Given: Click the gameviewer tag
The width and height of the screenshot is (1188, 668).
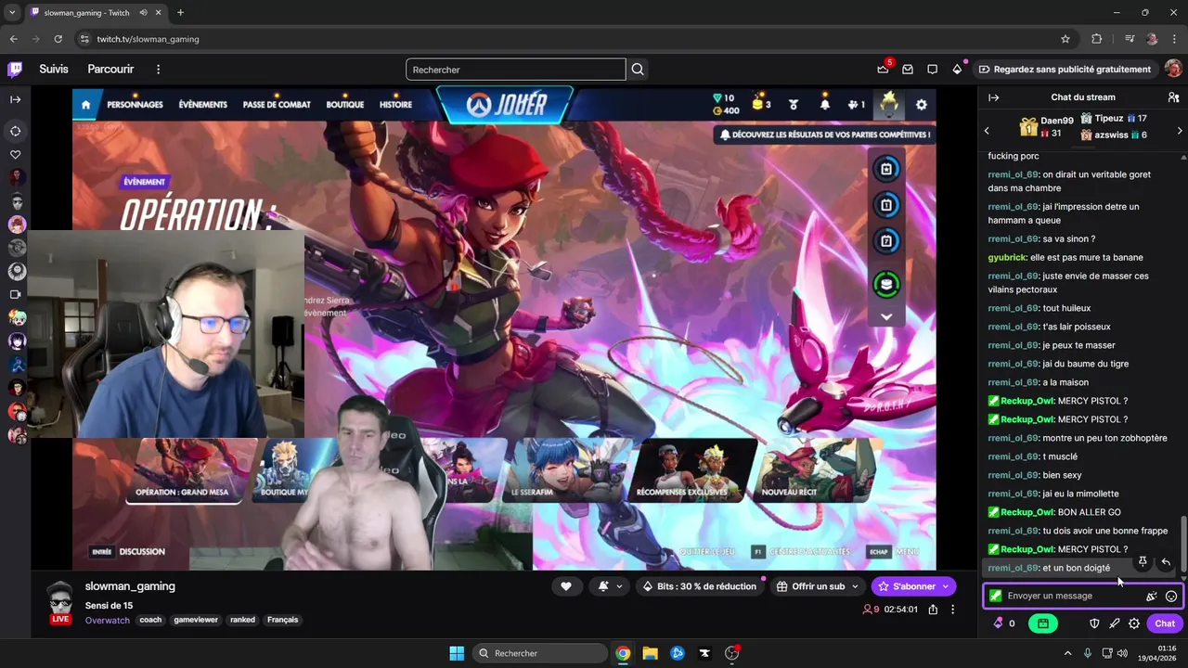Looking at the screenshot, I should pyautogui.click(x=196, y=620).
